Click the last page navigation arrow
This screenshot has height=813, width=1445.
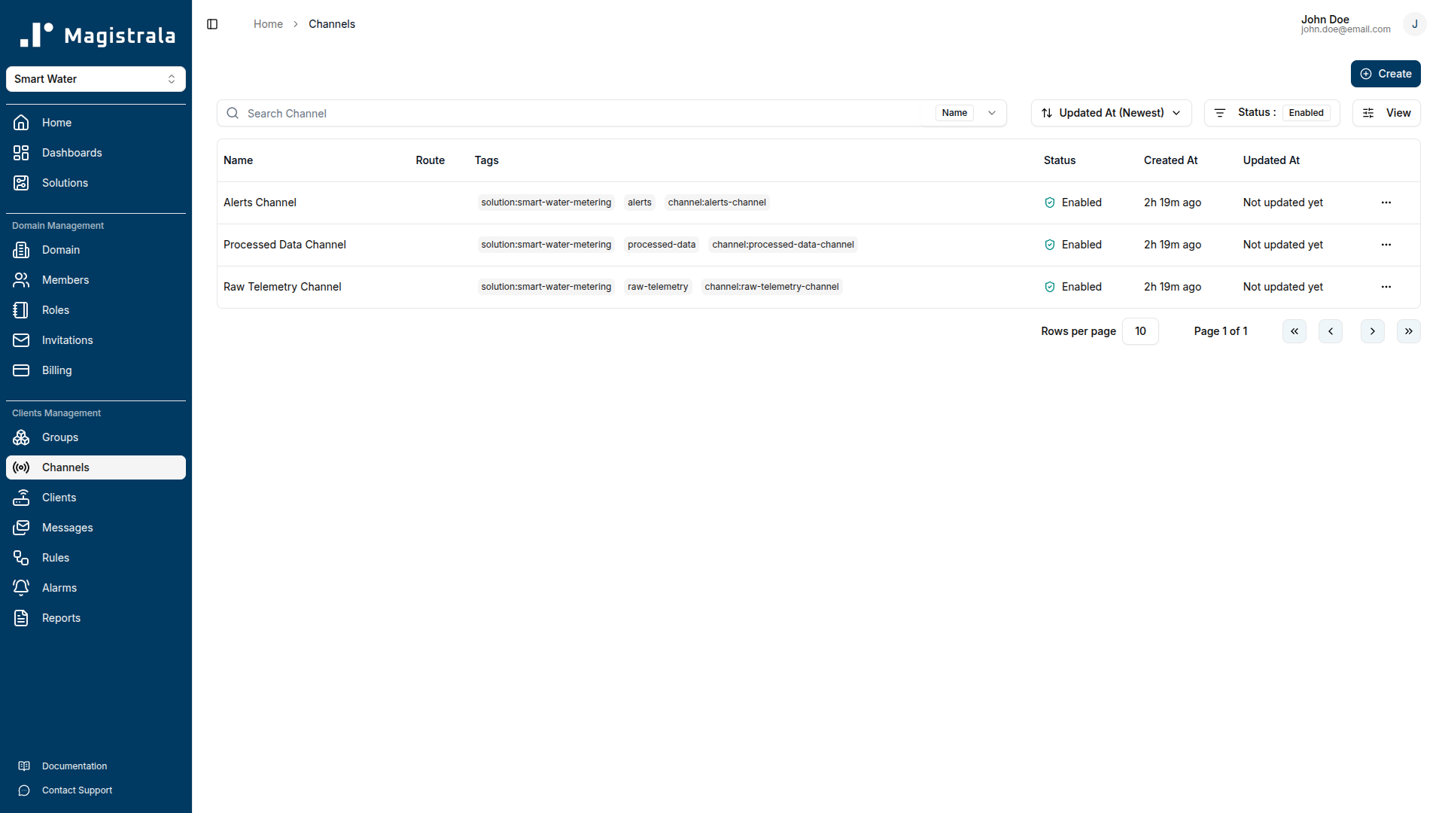pyautogui.click(x=1408, y=331)
